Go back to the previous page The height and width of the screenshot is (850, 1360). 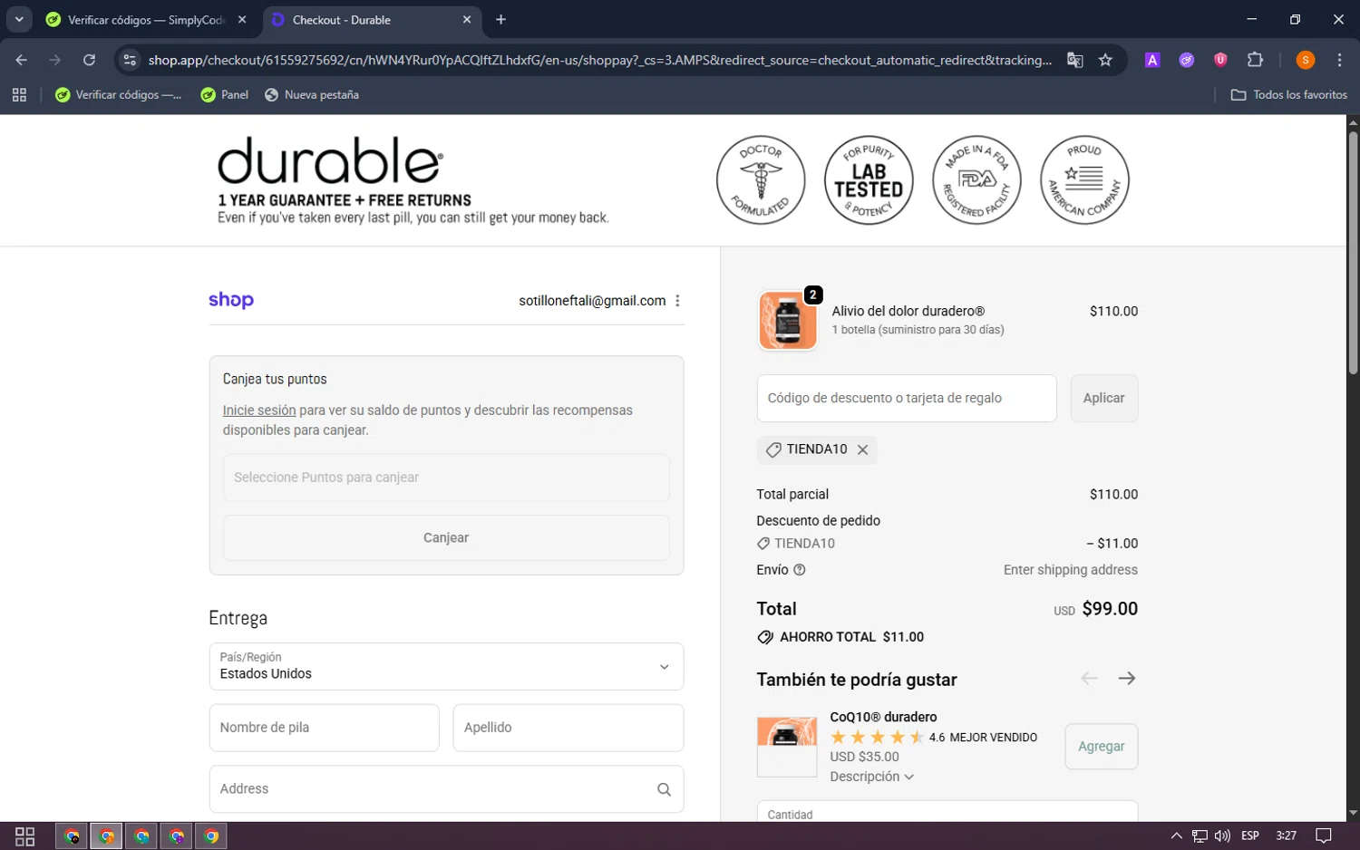[22, 60]
